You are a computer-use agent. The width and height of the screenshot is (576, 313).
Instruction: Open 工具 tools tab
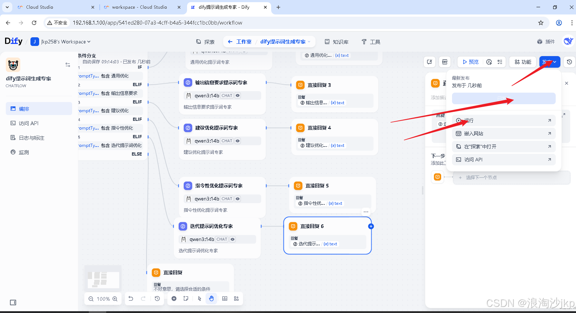pos(371,42)
